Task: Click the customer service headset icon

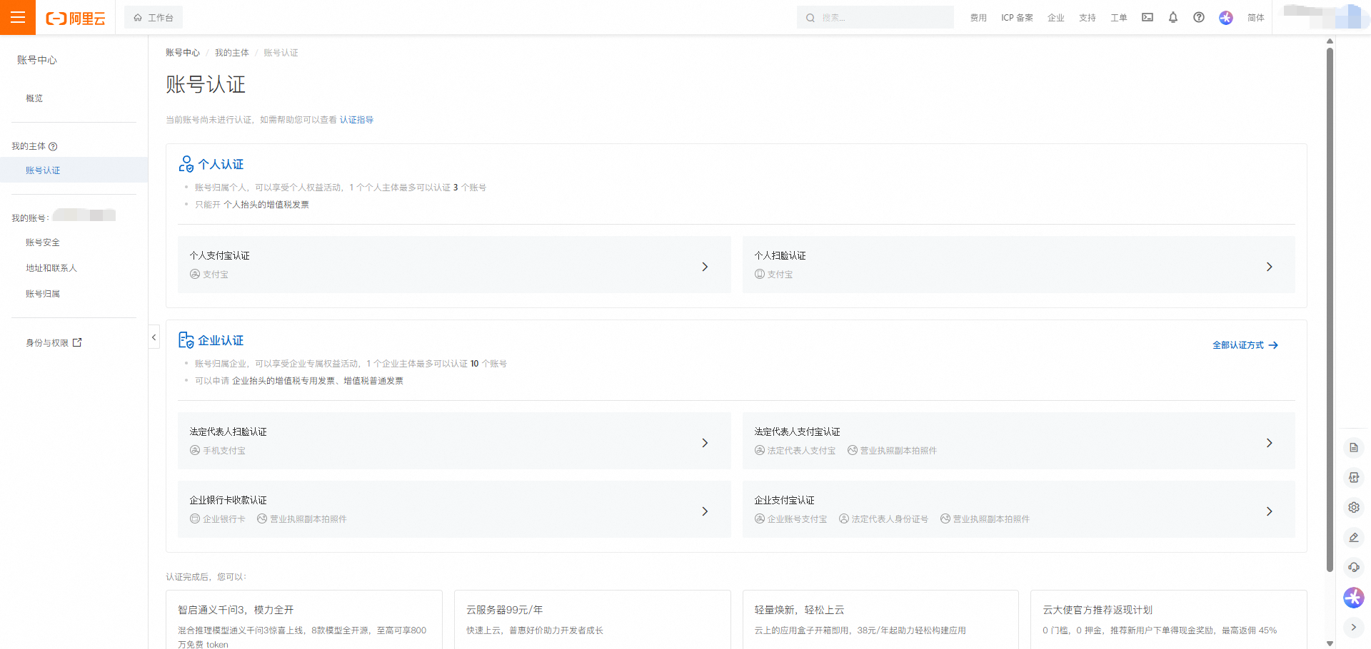Action: pyautogui.click(x=1353, y=567)
